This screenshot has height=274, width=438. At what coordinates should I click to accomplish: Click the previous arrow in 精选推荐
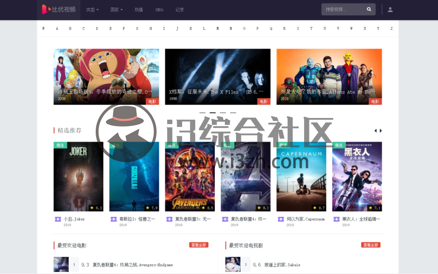click(376, 131)
